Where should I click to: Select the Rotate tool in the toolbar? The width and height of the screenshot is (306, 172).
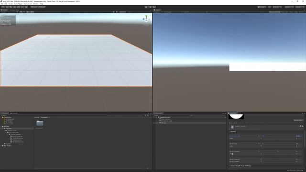pos(11,7)
